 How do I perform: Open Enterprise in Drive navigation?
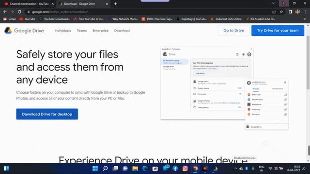click(100, 30)
